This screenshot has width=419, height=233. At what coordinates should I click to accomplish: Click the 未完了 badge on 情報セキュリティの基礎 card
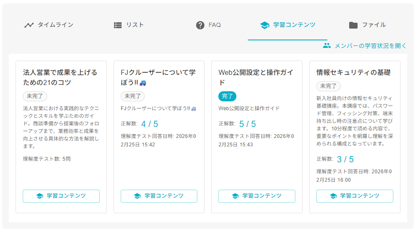(328, 86)
